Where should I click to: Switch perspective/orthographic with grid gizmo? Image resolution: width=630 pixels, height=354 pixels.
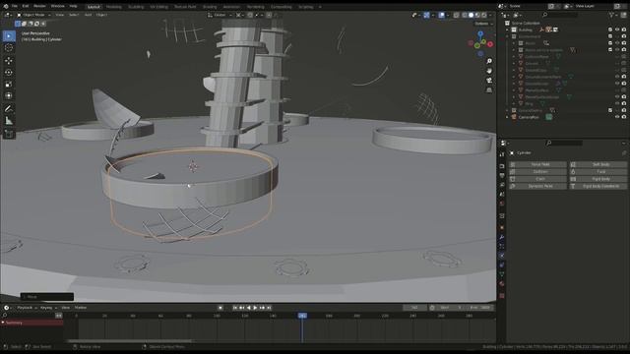(489, 89)
